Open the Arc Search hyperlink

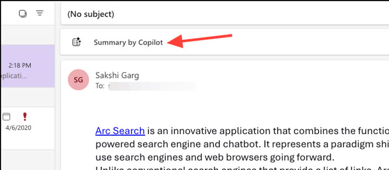pyautogui.click(x=120, y=131)
